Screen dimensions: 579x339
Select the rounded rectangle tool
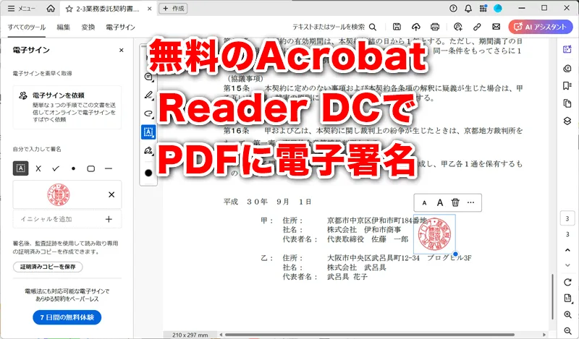(91, 168)
